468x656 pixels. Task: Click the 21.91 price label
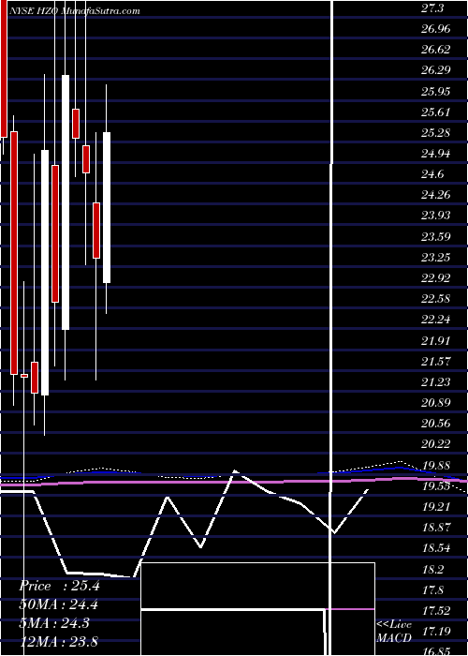point(436,340)
